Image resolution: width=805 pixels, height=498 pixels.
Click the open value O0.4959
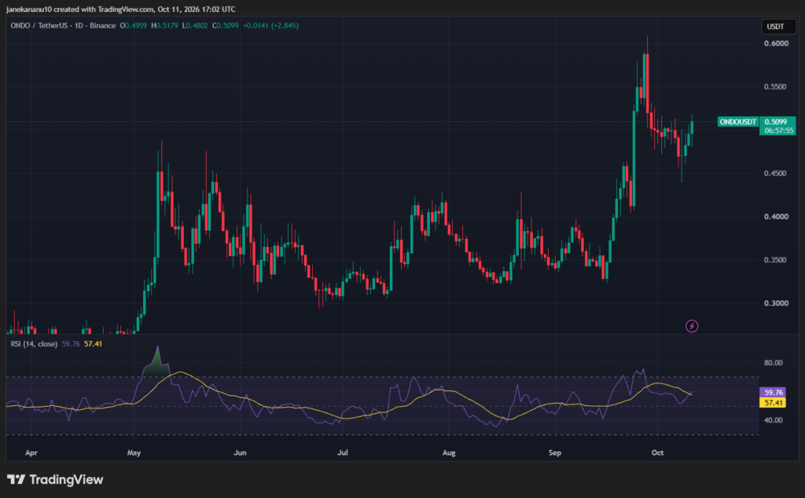click(134, 26)
